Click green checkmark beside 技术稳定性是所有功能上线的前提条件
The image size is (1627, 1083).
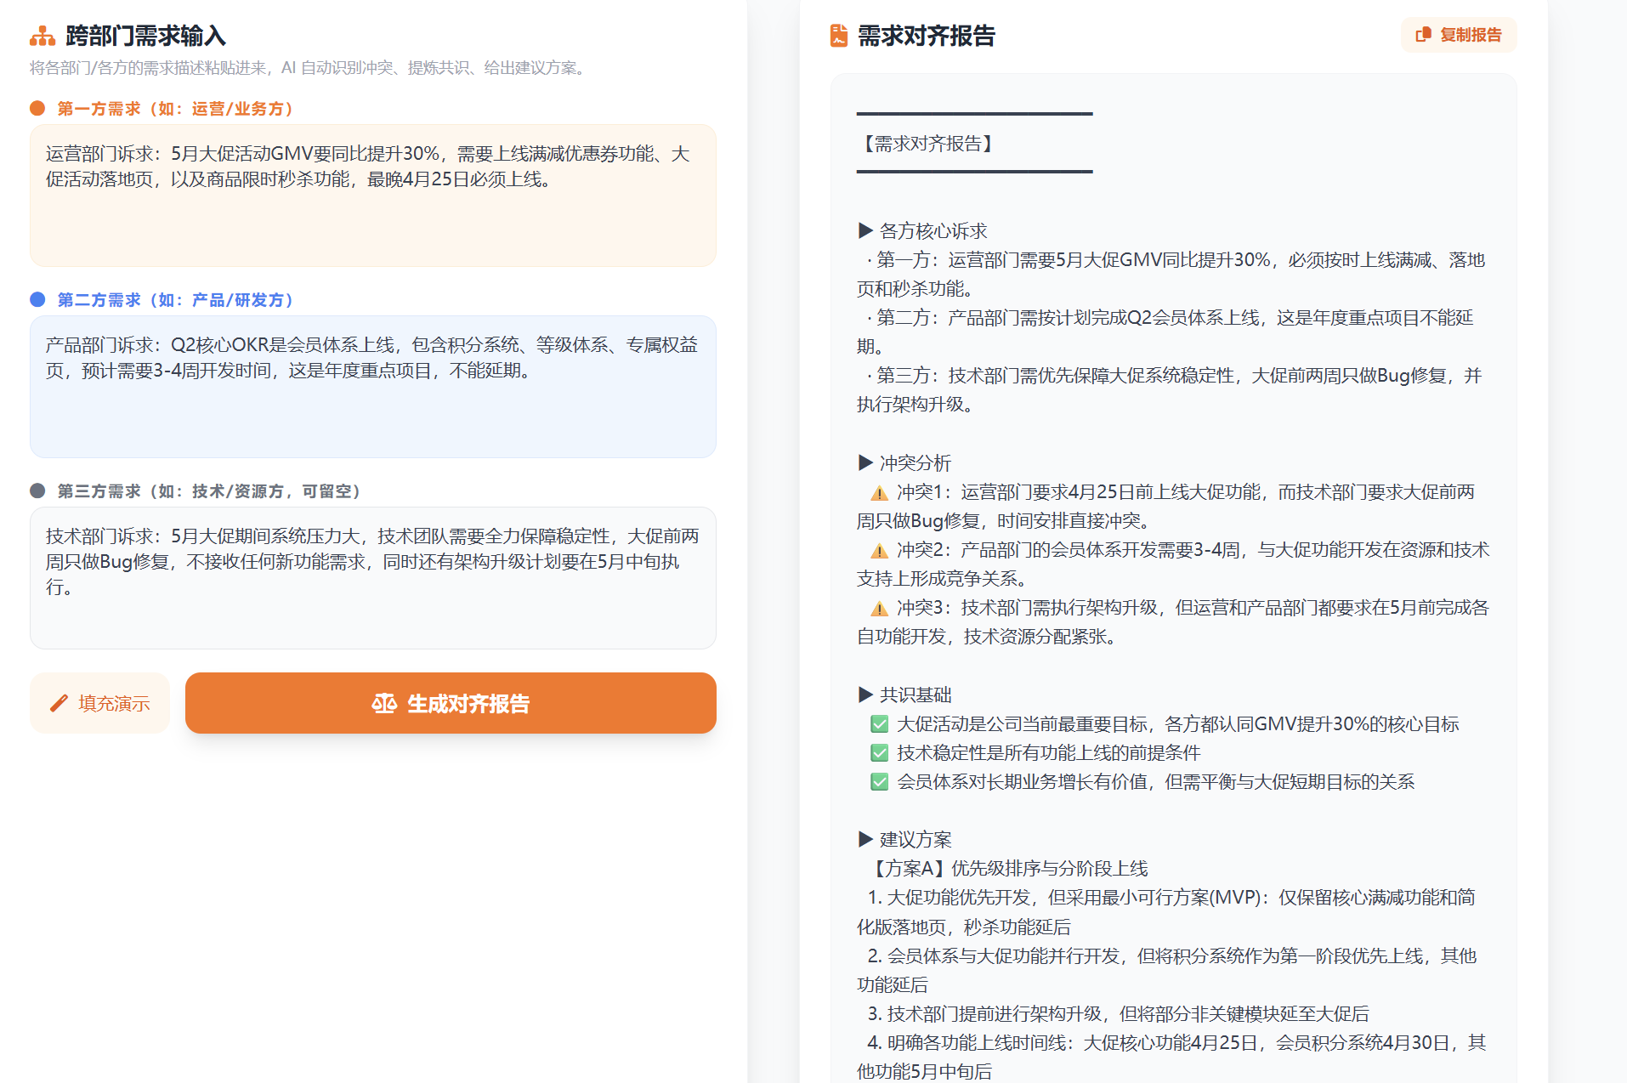point(879,753)
